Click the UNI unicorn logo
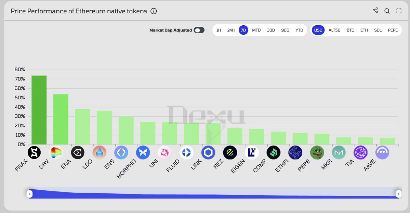This screenshot has height=213, width=410. (165, 152)
